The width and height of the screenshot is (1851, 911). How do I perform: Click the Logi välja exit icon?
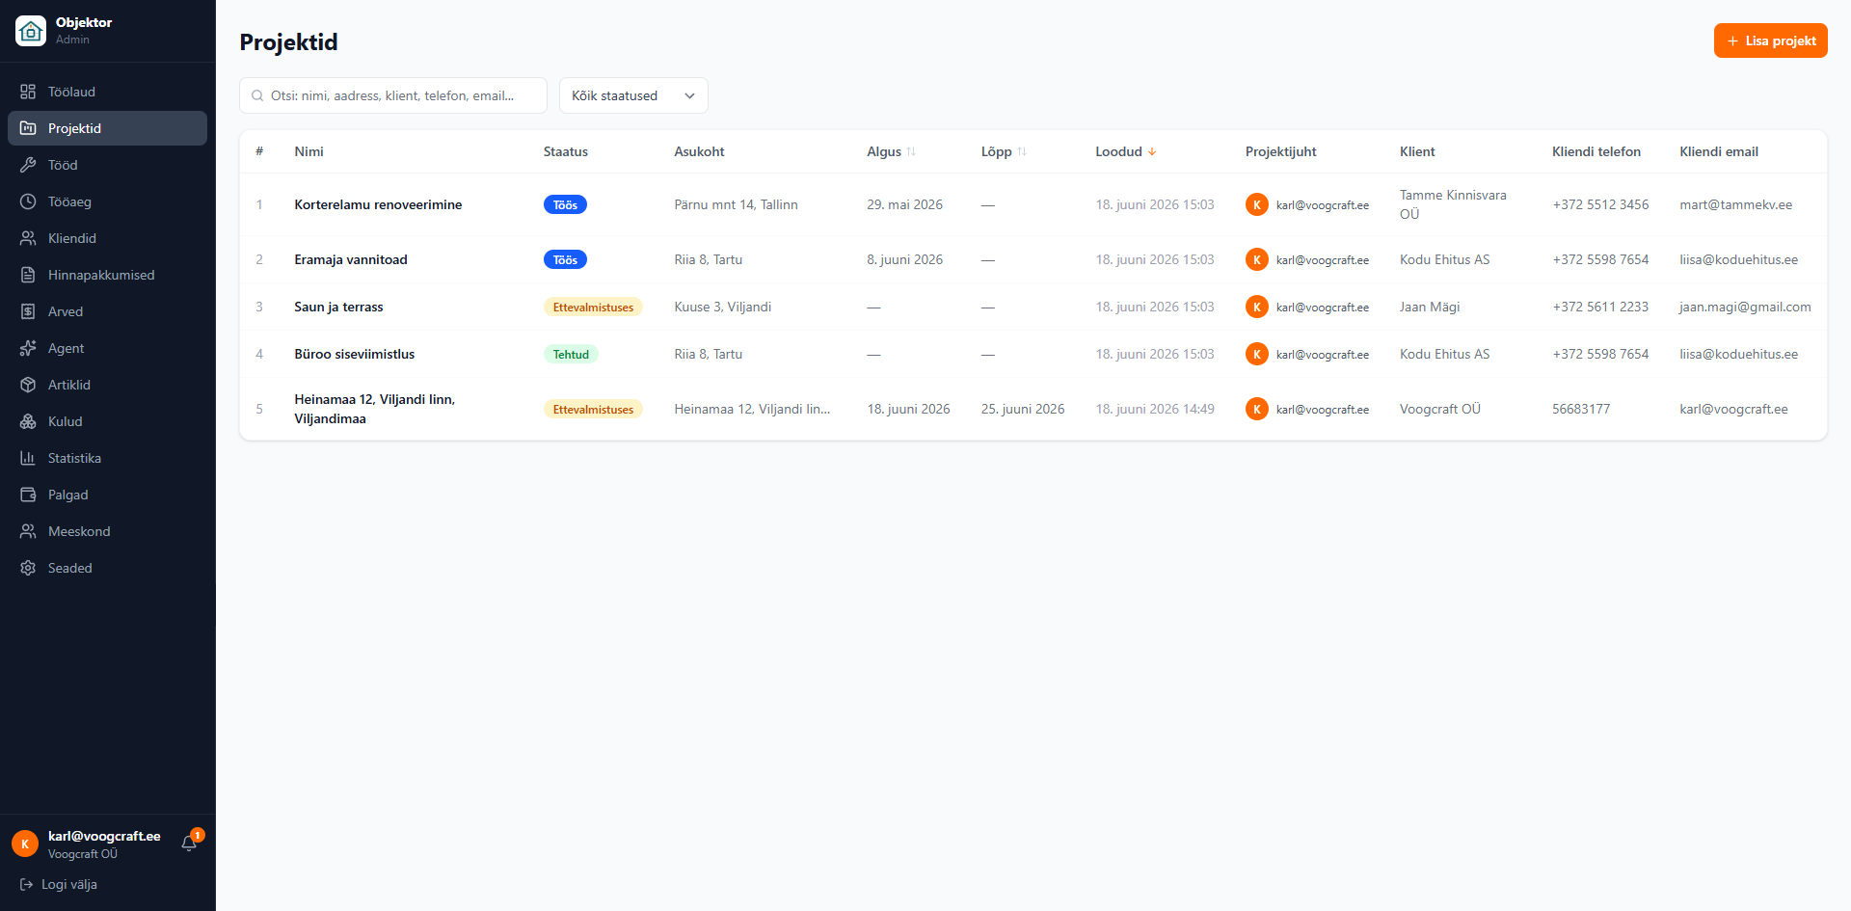[26, 884]
